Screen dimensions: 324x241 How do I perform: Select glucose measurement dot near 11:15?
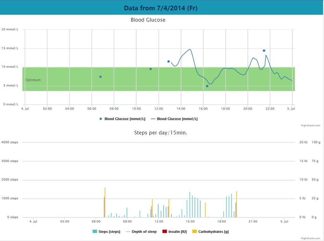[x=151, y=69]
